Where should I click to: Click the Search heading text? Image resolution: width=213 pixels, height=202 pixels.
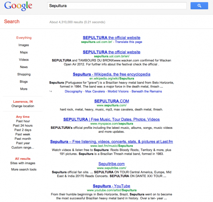[x=12, y=21]
